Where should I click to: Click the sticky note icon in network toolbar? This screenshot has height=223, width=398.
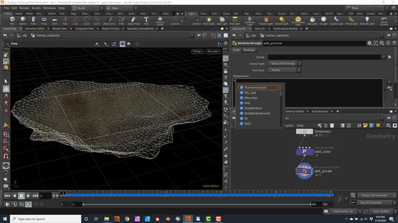[365, 125]
